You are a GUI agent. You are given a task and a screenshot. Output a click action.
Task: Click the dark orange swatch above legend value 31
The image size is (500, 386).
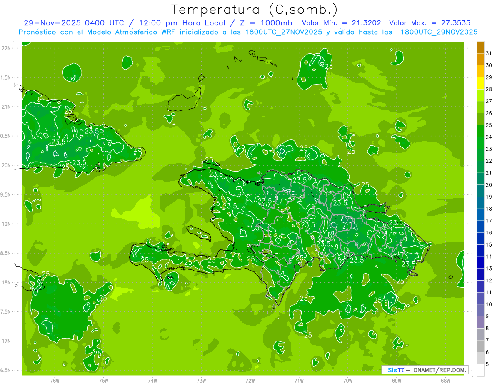[480, 47]
